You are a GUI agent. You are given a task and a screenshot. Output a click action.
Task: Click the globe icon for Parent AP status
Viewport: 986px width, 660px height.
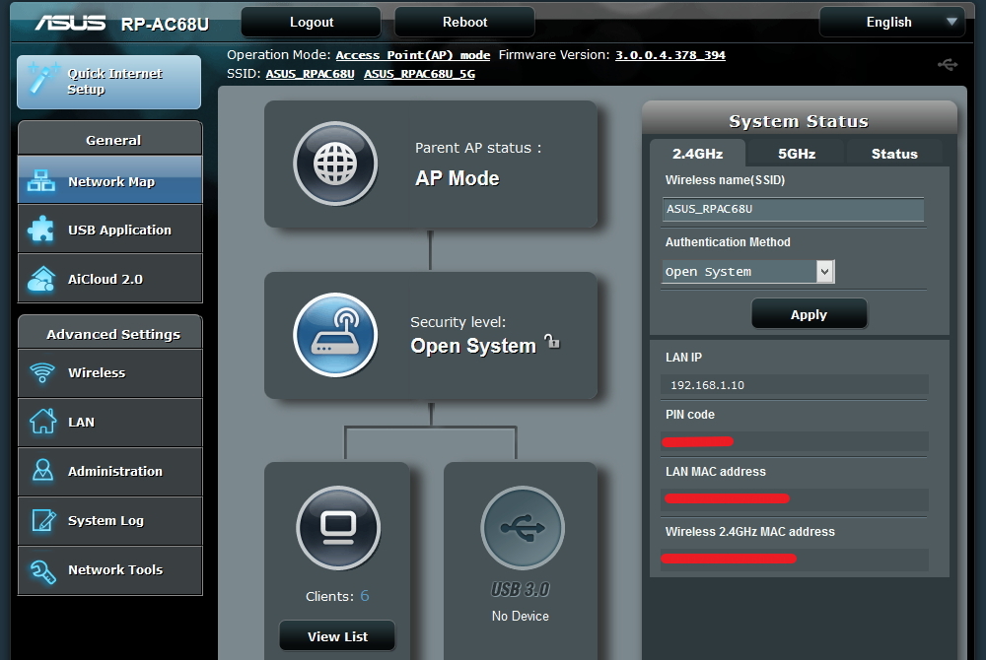pos(335,164)
